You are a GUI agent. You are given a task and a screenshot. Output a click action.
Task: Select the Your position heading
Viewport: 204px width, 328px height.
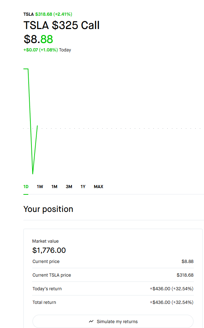48,209
